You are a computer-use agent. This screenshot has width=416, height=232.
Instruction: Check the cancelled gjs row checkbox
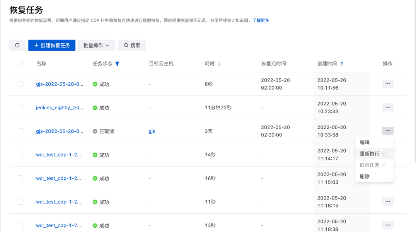click(x=20, y=131)
